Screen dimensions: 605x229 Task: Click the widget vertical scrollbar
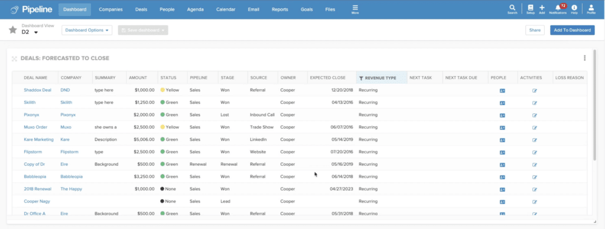594,105
